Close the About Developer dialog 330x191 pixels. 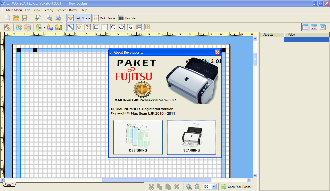click(218, 52)
